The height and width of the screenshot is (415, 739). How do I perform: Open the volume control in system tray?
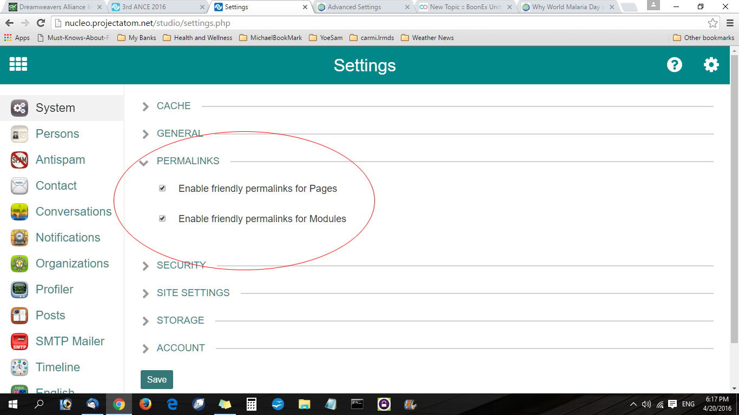[x=646, y=404]
